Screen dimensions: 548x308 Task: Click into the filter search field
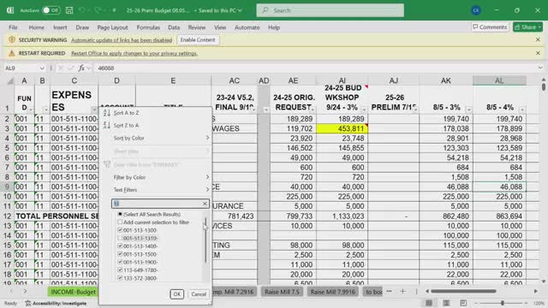pyautogui.click(x=157, y=204)
